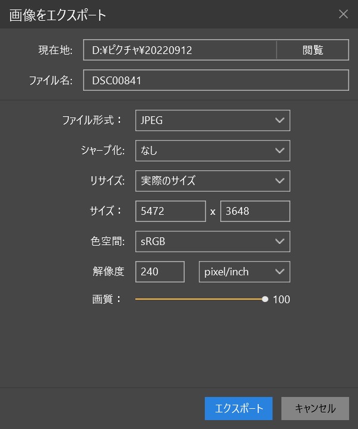Click the 現在地 path field
This screenshot has height=429, width=358.
coord(180,50)
